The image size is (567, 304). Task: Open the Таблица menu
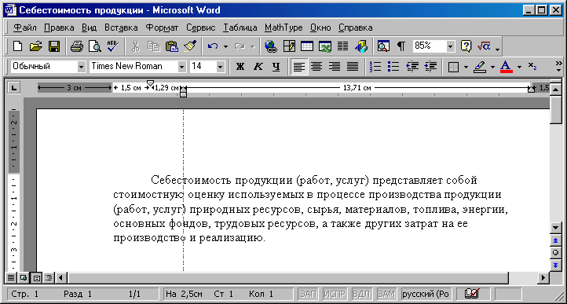(240, 27)
